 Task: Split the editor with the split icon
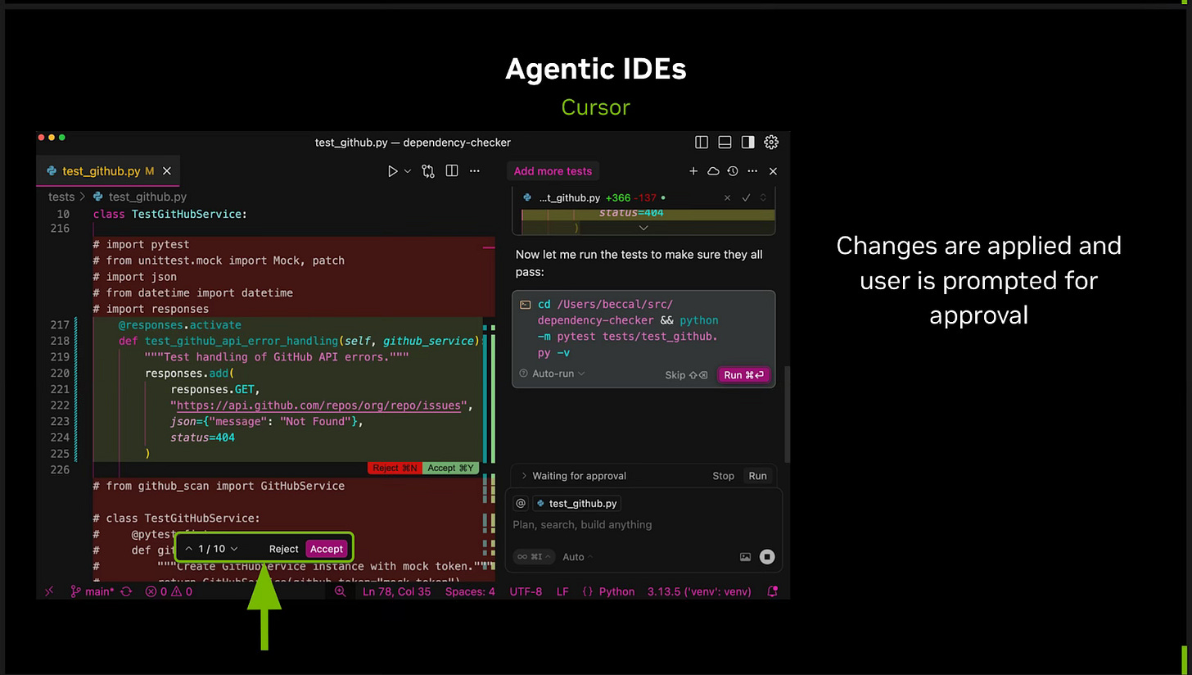click(x=452, y=171)
